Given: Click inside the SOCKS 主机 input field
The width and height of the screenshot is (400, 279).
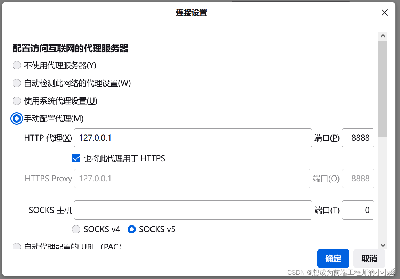Looking at the screenshot, I should coord(193,210).
